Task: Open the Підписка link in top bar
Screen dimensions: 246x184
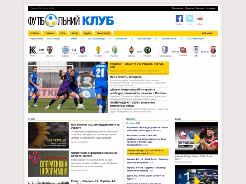Action: point(190,8)
